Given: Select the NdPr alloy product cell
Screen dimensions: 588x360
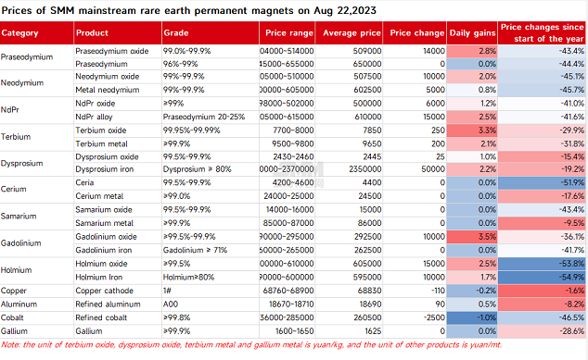Looking at the screenshot, I should (x=118, y=118).
